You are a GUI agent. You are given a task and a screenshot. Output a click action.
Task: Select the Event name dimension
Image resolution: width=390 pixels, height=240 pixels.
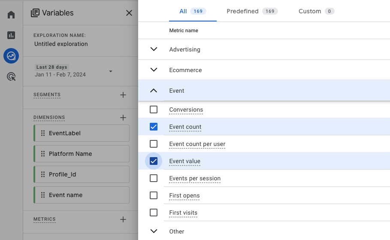pyautogui.click(x=82, y=195)
